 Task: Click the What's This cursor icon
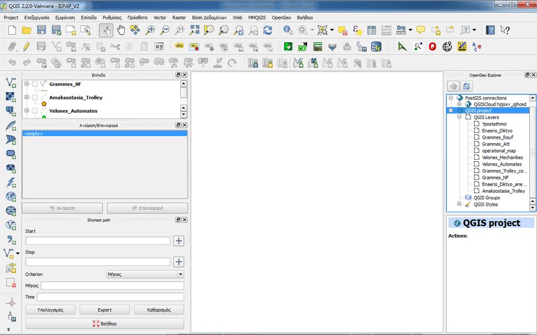pos(505,30)
